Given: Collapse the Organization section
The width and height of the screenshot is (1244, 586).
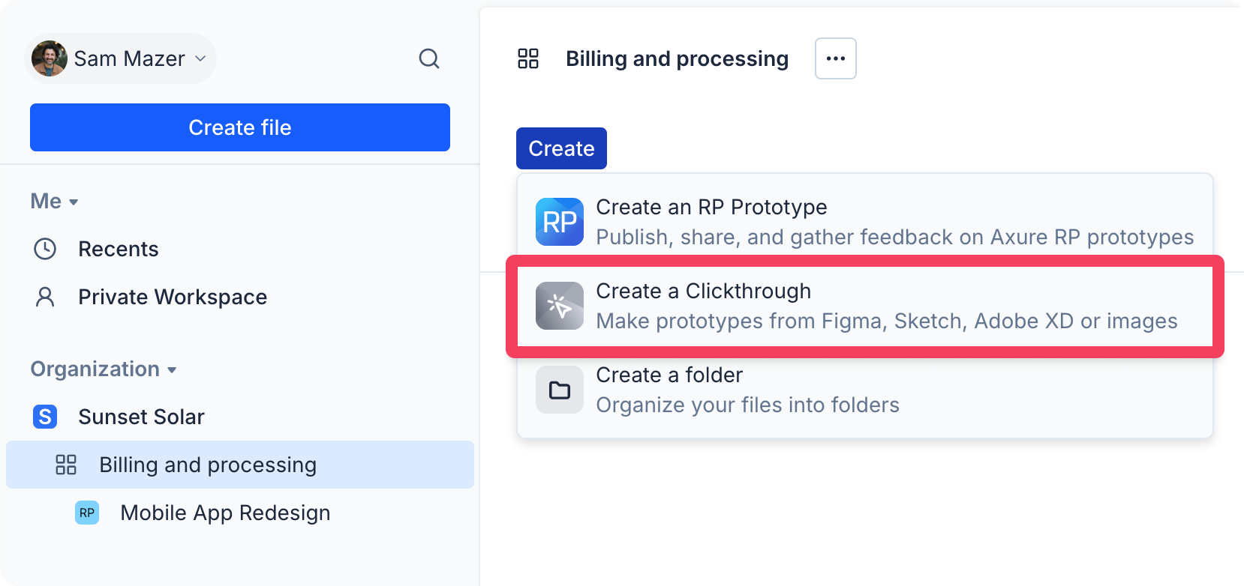Looking at the screenshot, I should [x=104, y=369].
